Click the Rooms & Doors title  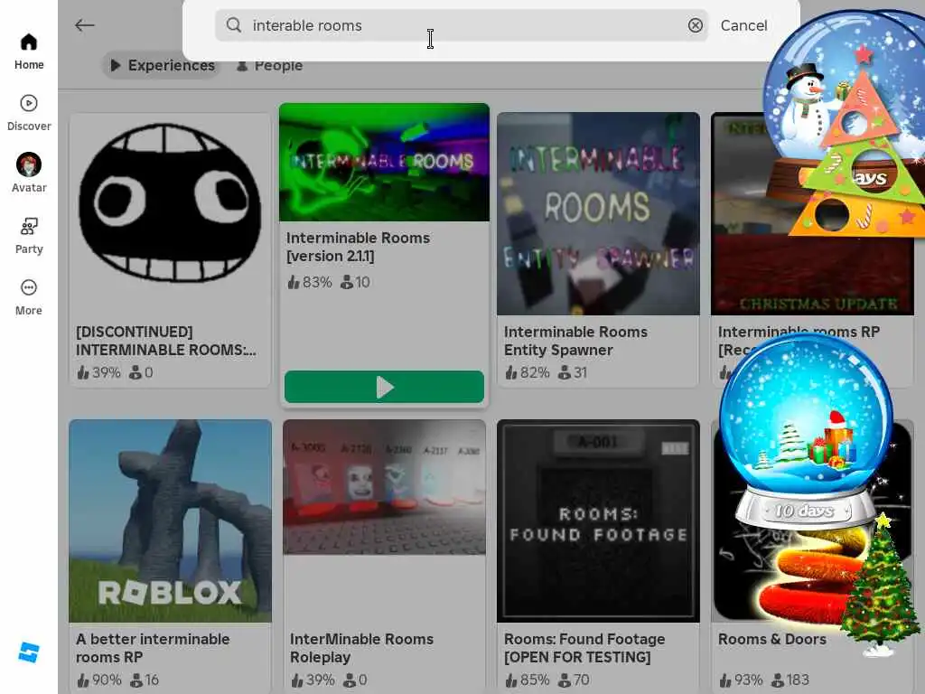(771, 639)
